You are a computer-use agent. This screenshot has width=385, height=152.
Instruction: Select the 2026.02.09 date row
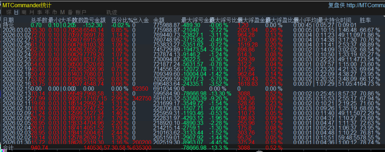tap(17, 113)
